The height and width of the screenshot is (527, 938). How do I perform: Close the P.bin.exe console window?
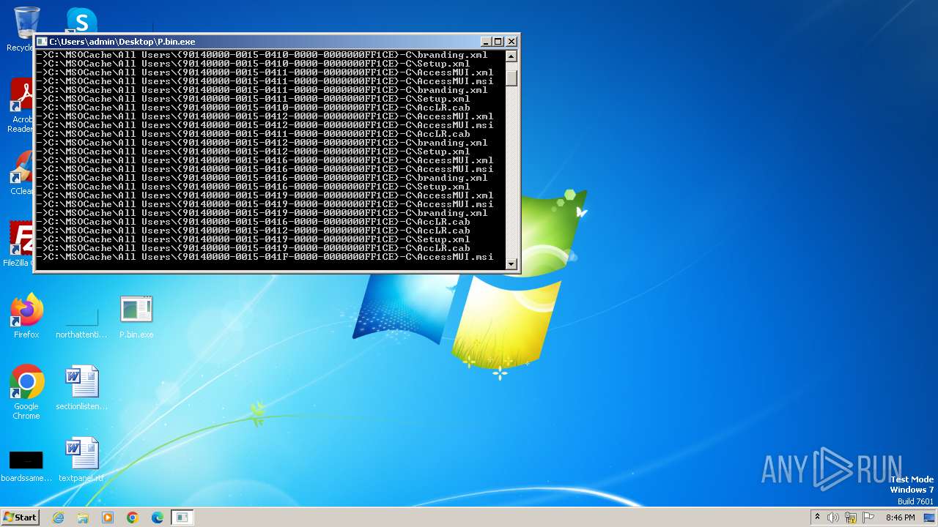[x=512, y=42]
